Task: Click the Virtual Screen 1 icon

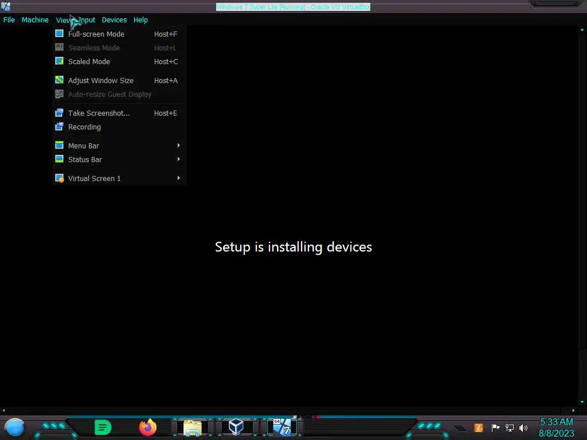Action: (59, 178)
